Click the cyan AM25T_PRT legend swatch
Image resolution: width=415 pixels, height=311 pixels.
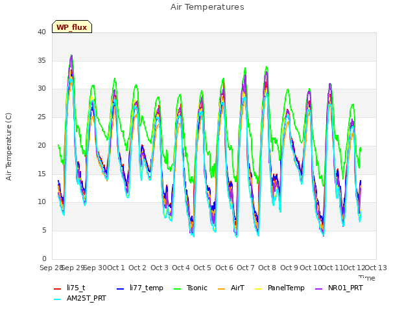(58, 299)
